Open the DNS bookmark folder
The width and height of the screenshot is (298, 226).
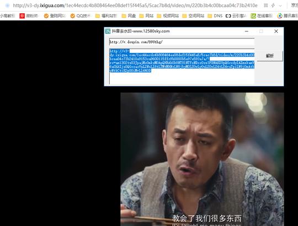215,16
